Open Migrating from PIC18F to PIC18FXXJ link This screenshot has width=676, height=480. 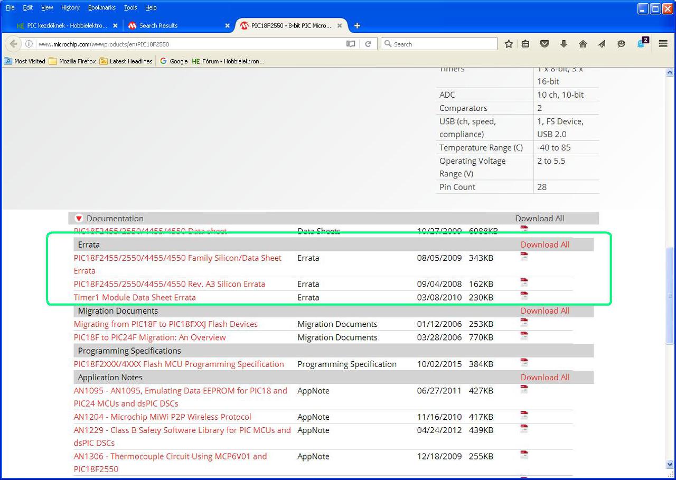point(166,324)
